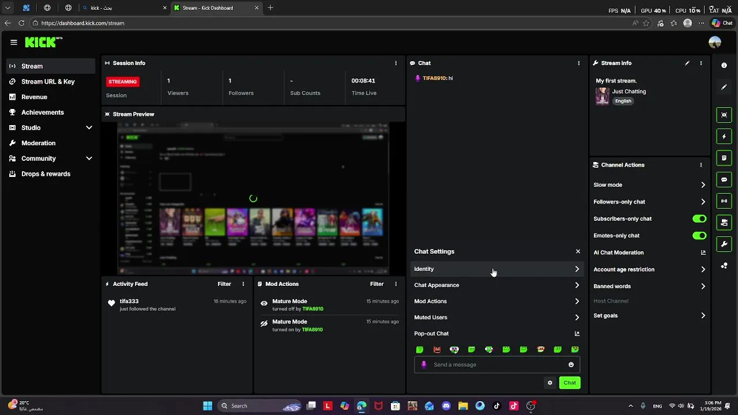Viewport: 738px width, 415px height.
Task: Open Drops & rewards page
Action: tap(51, 174)
